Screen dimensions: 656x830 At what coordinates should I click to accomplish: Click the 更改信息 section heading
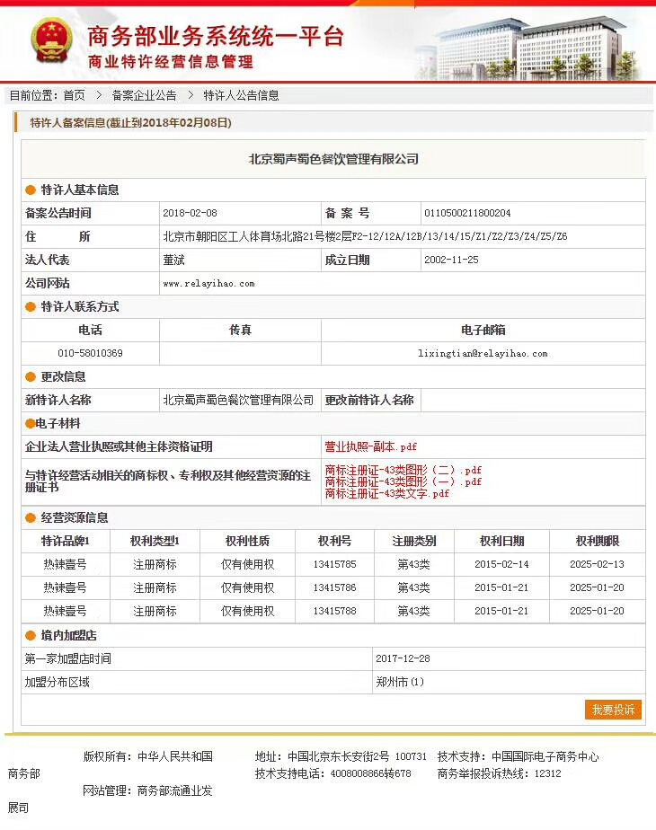[x=63, y=377]
